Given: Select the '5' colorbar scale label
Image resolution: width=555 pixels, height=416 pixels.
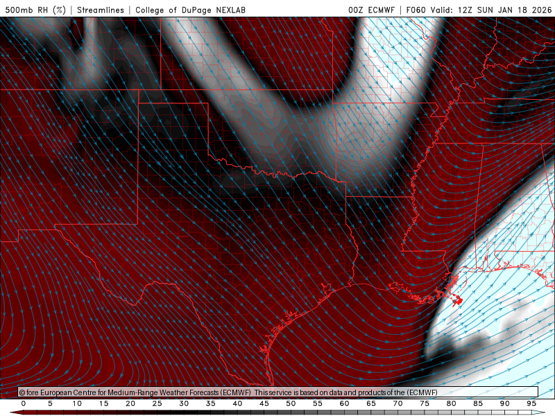Looking at the screenshot, I should [x=50, y=404].
